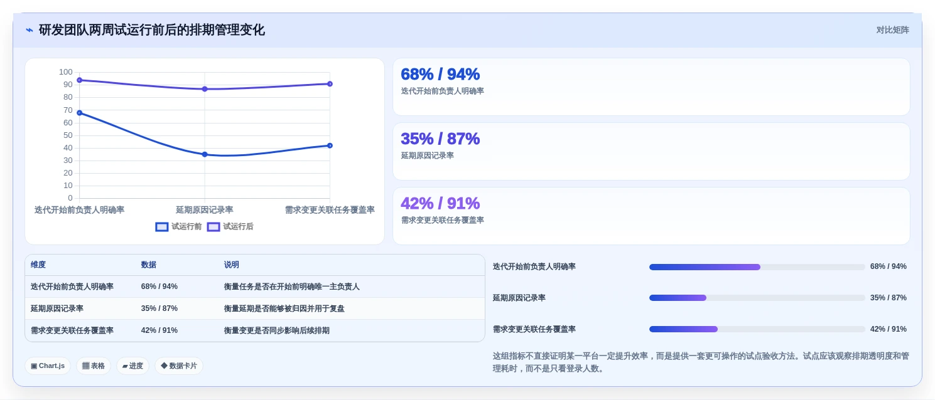The height and width of the screenshot is (400, 935).
Task: Toggle the 试运行前 legend swatch
Action: [162, 227]
